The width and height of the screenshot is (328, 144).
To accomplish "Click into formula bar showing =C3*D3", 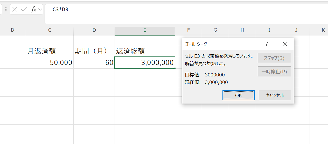I will pyautogui.click(x=186, y=14).
